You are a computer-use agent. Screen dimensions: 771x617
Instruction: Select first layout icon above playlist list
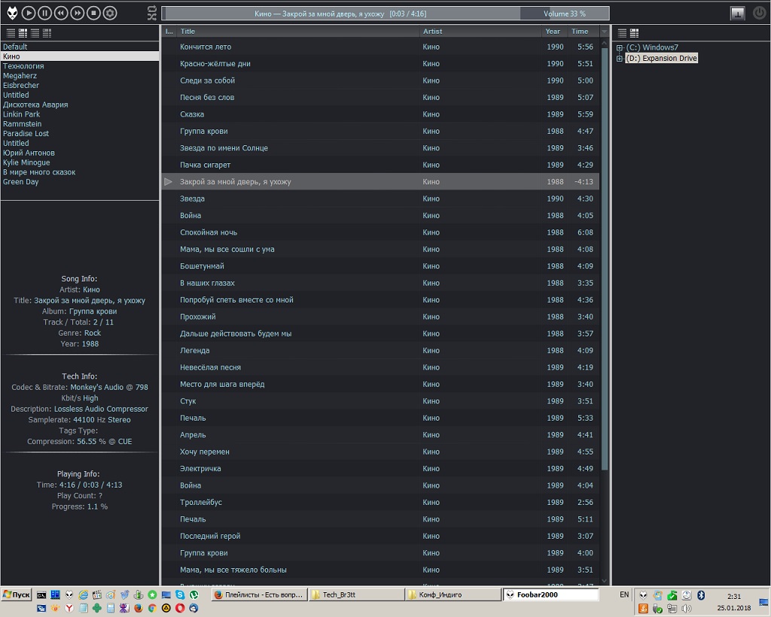(11, 33)
